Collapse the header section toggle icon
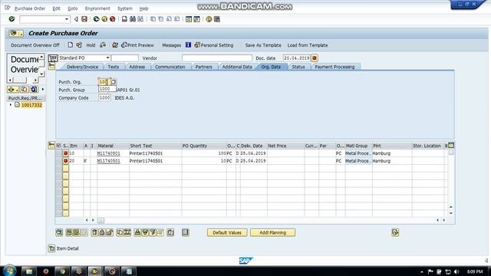Viewport: 491px width, 276px height. (51, 67)
